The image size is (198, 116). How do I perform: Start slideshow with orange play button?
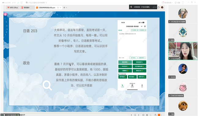(159, 115)
